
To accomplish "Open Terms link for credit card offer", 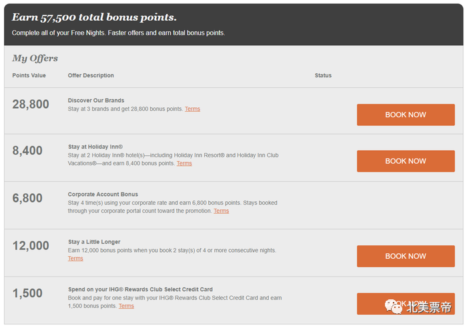I will 126,306.
